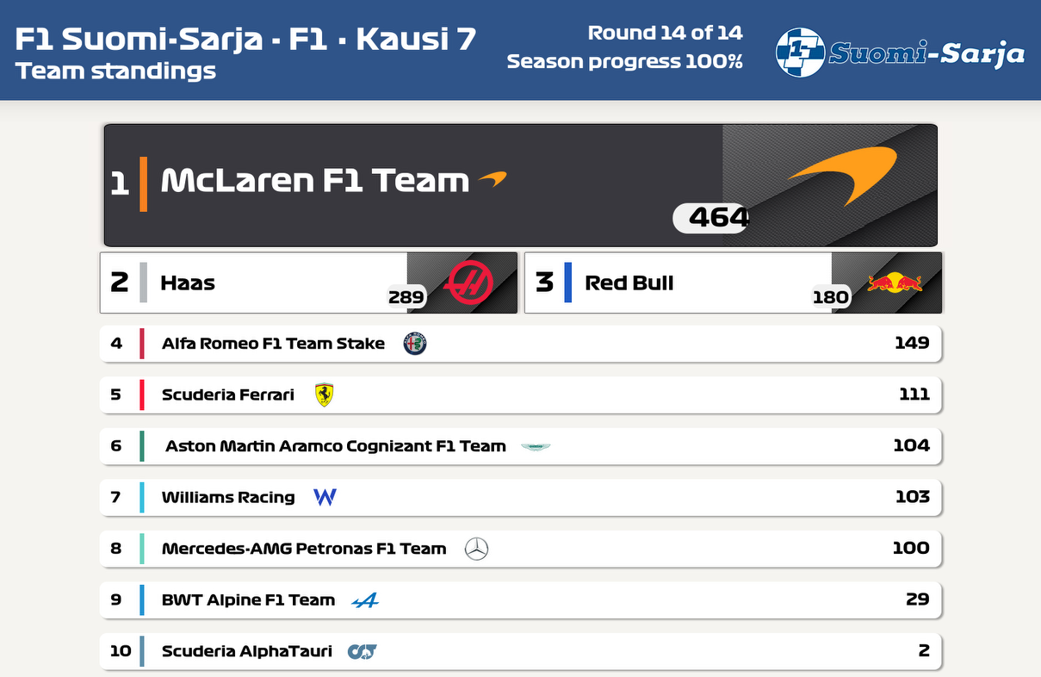Click the Alpine A logo
The image size is (1041, 677).
(365, 600)
